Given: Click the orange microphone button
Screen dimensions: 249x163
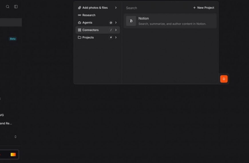Looking at the screenshot, I should (224, 79).
